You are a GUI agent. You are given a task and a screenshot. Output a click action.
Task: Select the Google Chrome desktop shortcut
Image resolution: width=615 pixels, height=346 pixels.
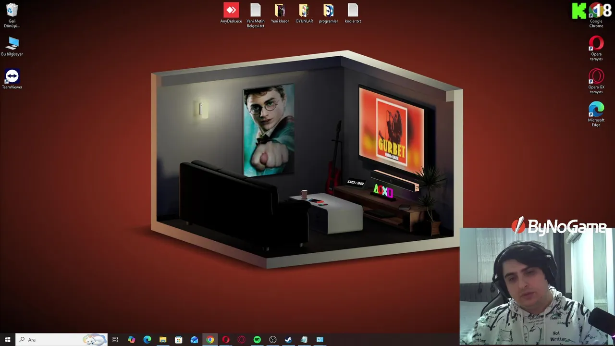pos(596,15)
